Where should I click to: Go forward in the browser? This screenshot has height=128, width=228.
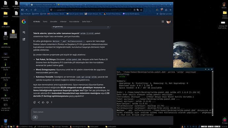31,10
